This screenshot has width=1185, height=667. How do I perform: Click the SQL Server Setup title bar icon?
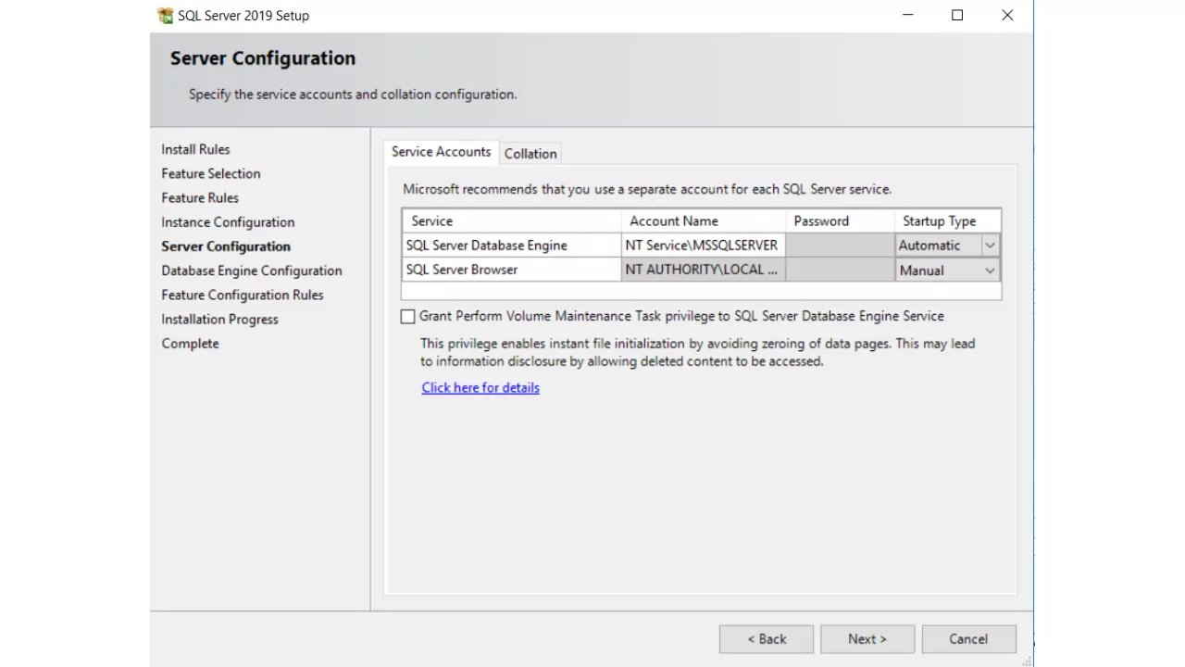coord(166,16)
